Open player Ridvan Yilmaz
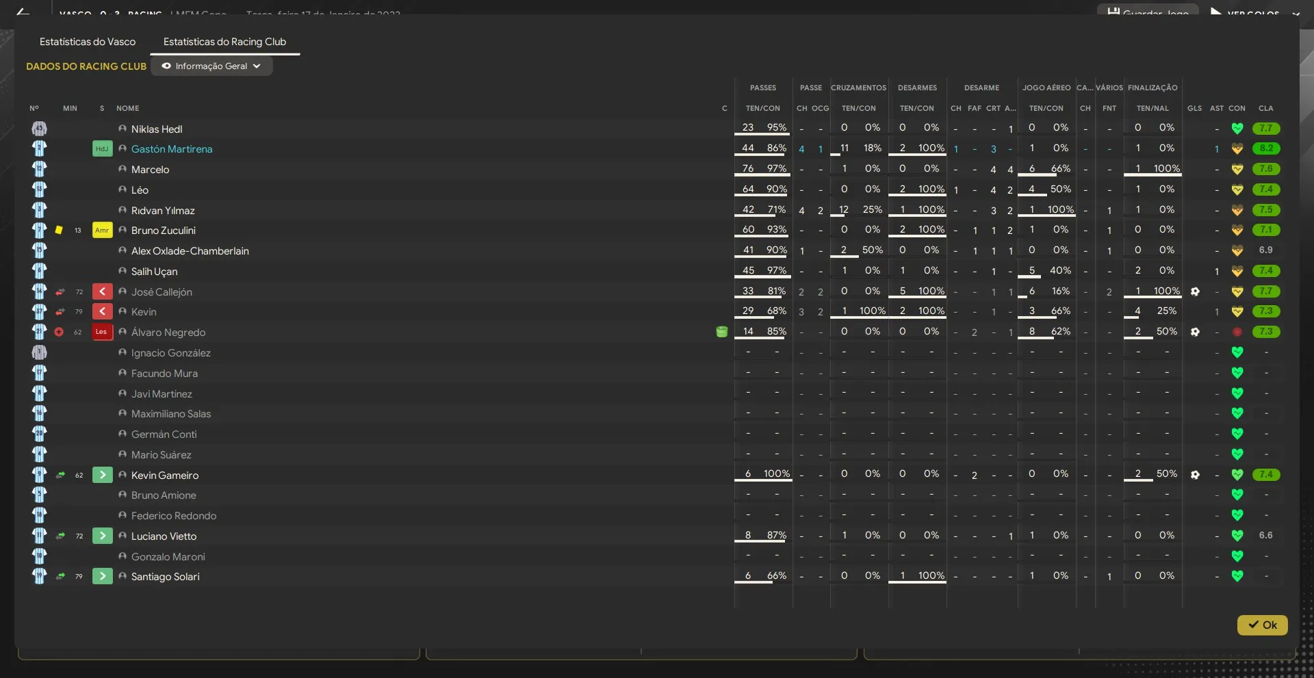Viewport: 1314px width, 678px height. click(163, 211)
